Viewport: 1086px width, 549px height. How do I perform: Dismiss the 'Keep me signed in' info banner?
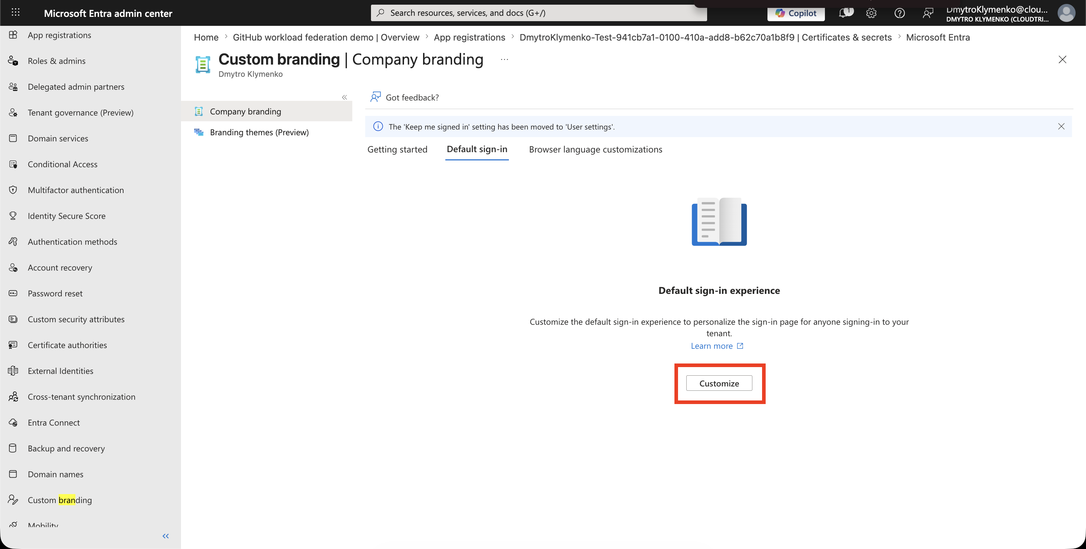1061,126
